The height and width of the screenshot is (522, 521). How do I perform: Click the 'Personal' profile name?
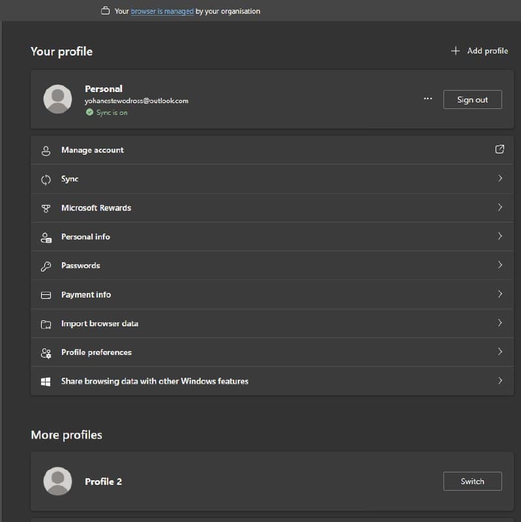coord(104,89)
